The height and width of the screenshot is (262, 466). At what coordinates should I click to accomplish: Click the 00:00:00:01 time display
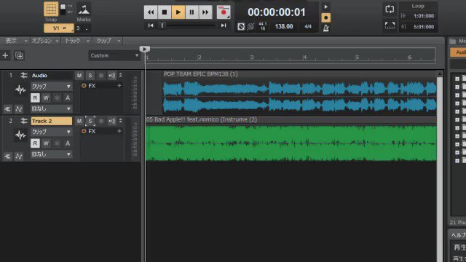[x=277, y=12]
